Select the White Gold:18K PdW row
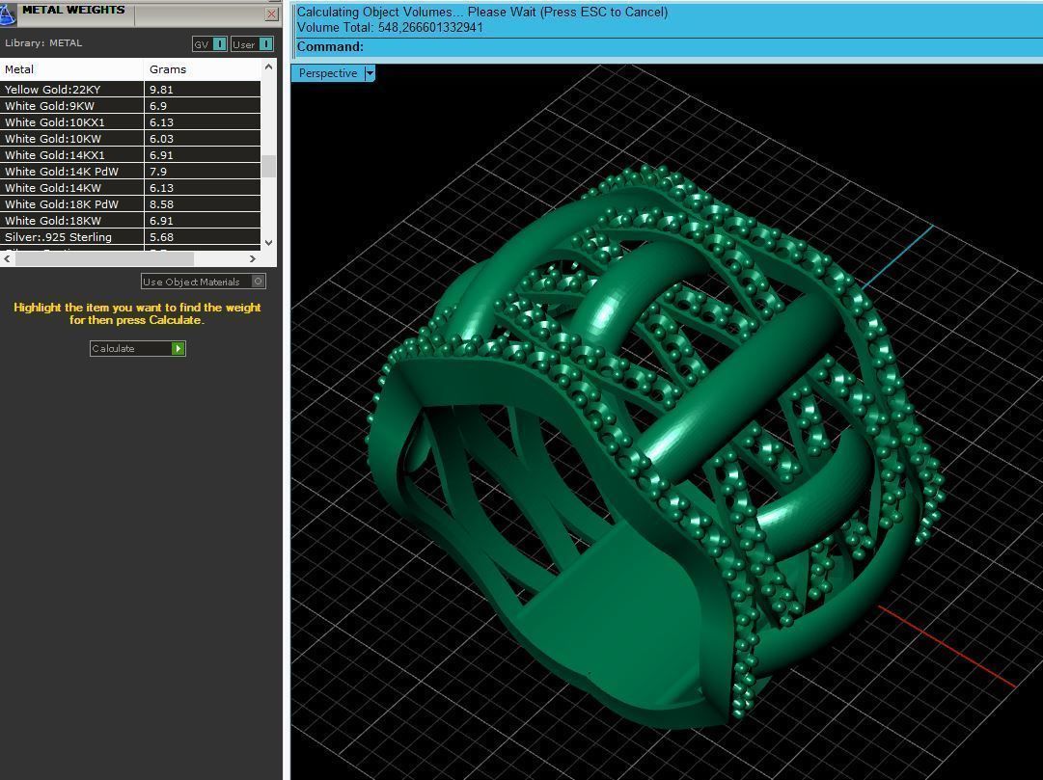Viewport: 1043px width, 780px height. (x=130, y=204)
